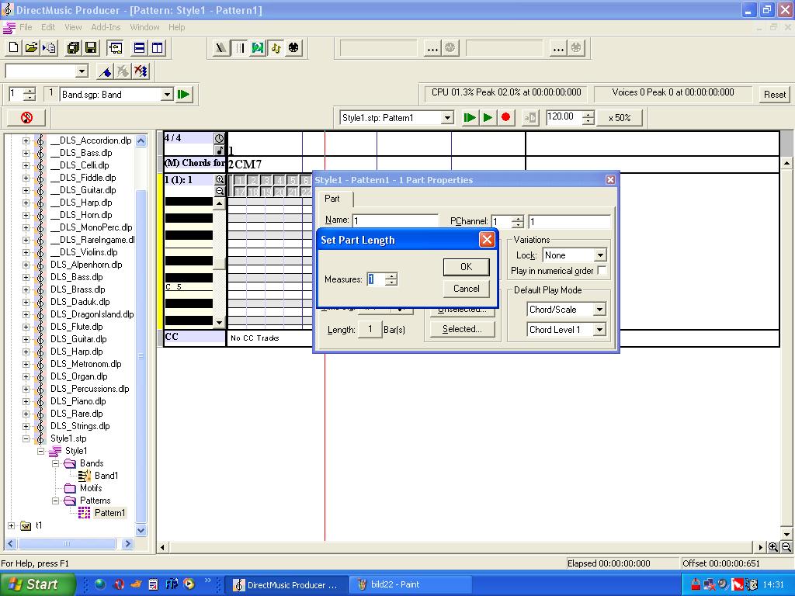The height and width of the screenshot is (596, 795).
Task: Toggle Play in numerical order checkbox
Action: [602, 271]
